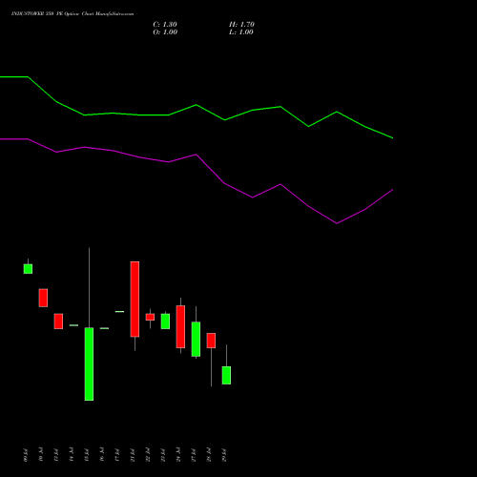Click the '23 Jul' date label
477x477 pixels.
coord(163,455)
